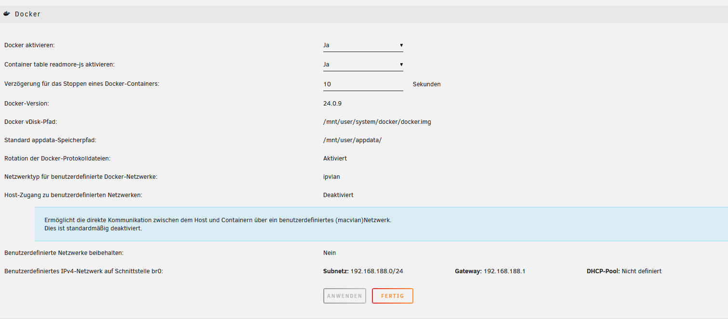Click the 'Benutzerdefiniertes IPv4-Netzwerk auf Schnittstelle br0:' label

[x=84, y=271]
